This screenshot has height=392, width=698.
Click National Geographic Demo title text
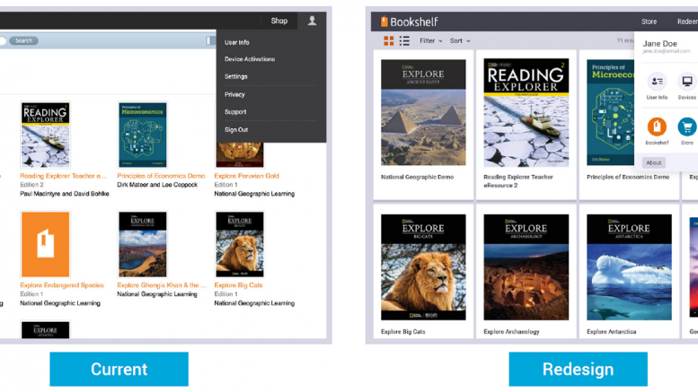417,177
